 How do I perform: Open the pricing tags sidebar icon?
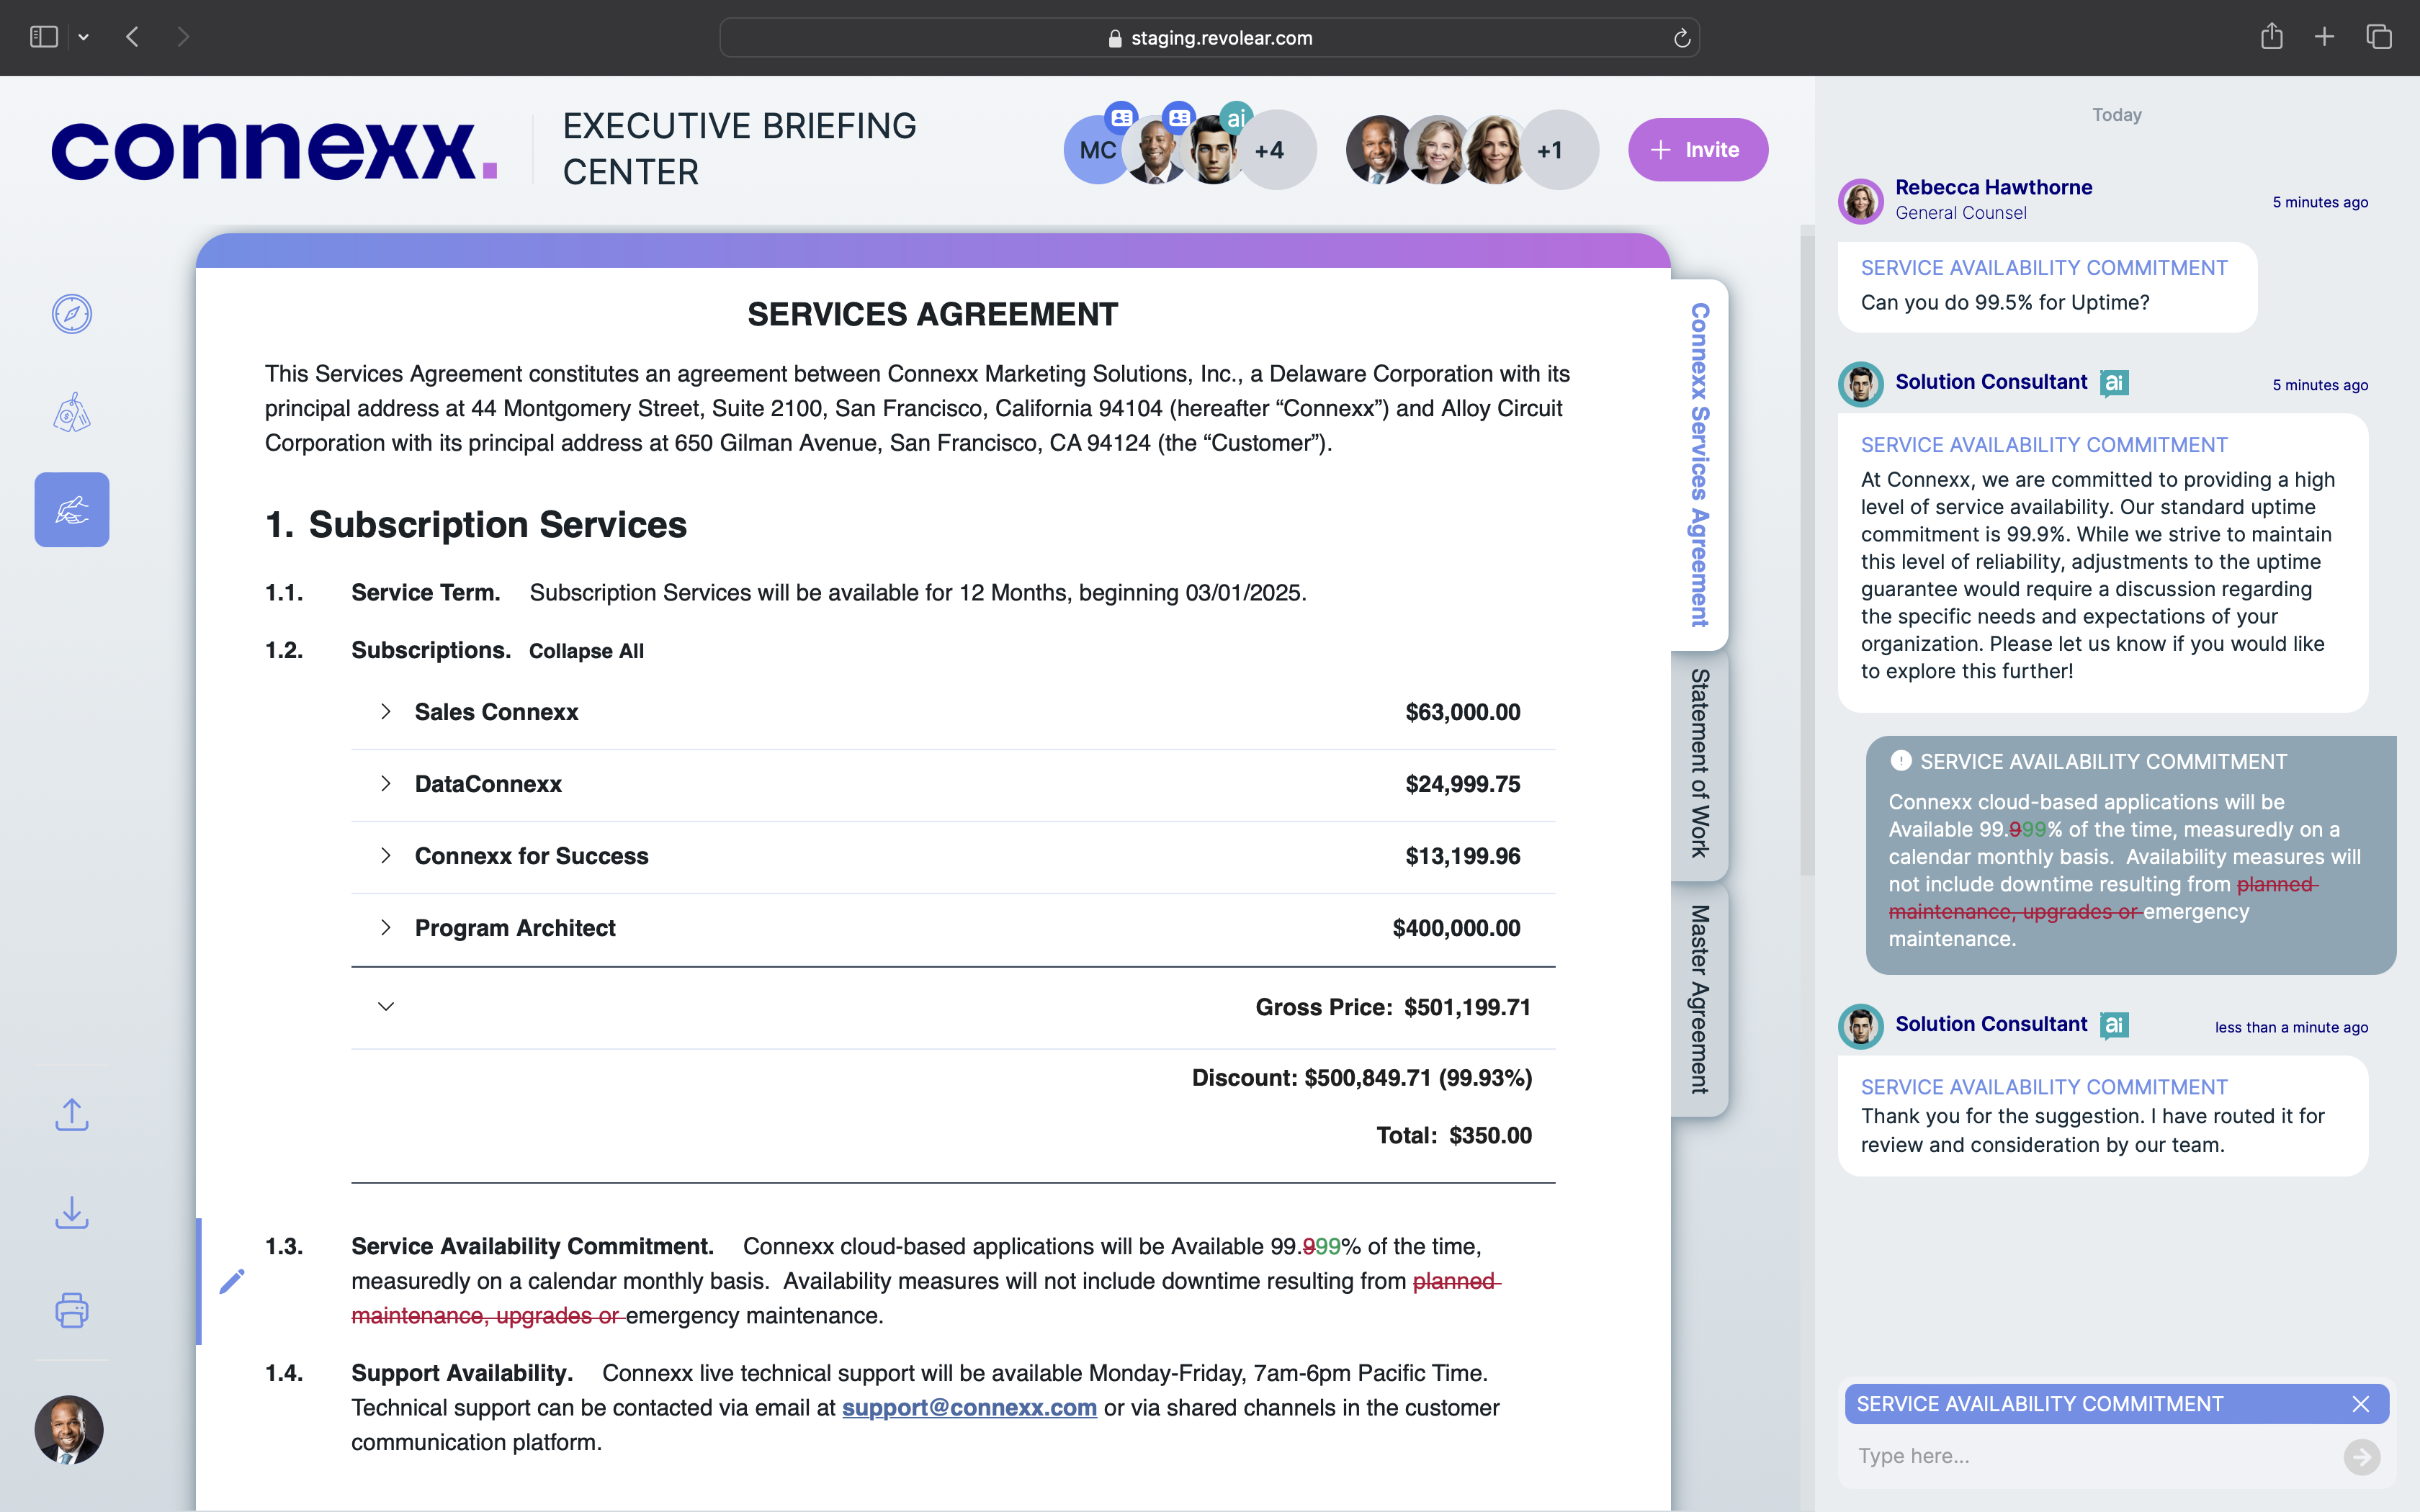pyautogui.click(x=72, y=412)
